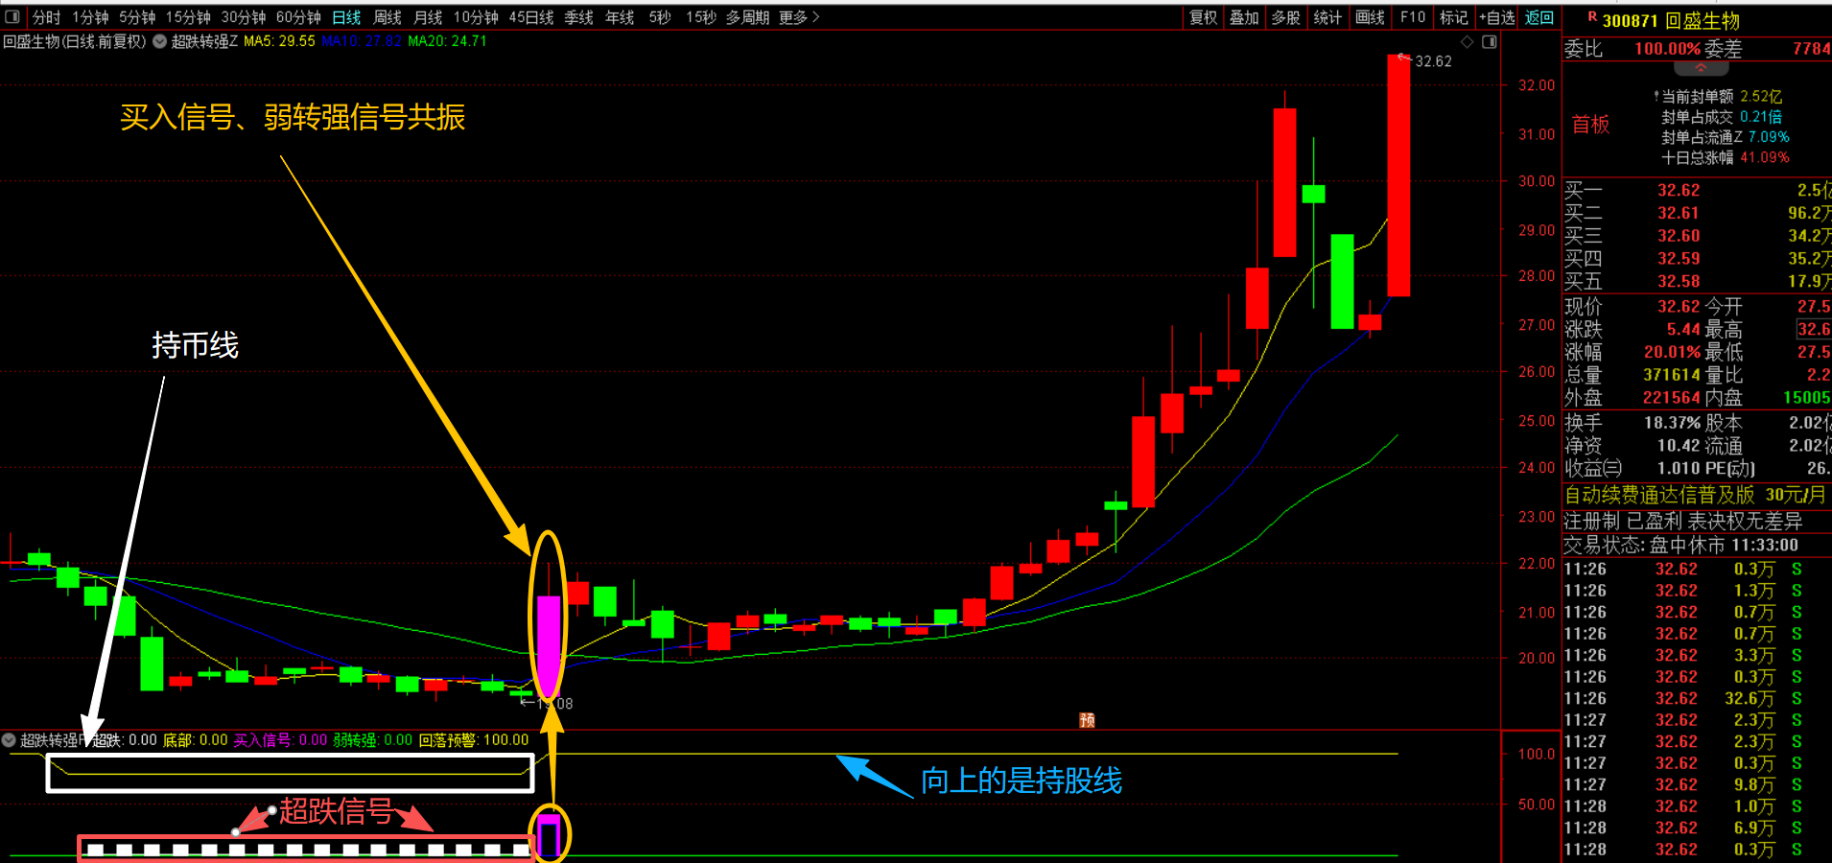Image resolution: width=1832 pixels, height=863 pixels.
Task: Click the R margin-trading badge
Action: pyautogui.click(x=1592, y=16)
